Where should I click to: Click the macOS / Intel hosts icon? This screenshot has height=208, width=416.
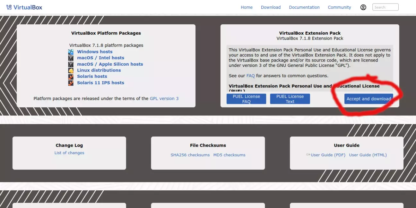[x=71, y=58]
